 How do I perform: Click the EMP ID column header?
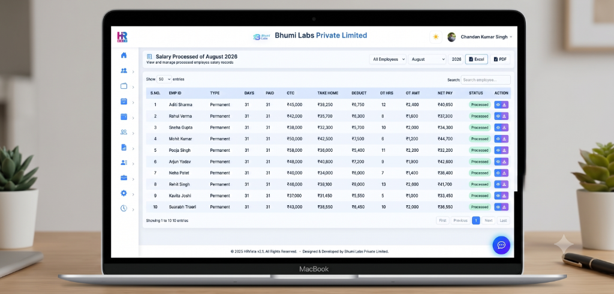pyautogui.click(x=175, y=93)
